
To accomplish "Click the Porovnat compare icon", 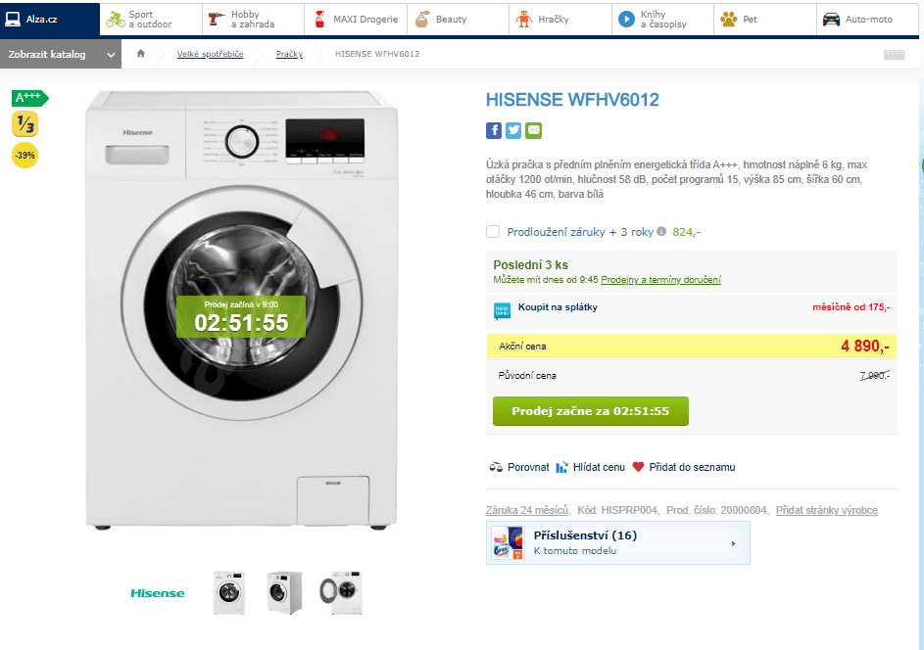I will coord(496,467).
